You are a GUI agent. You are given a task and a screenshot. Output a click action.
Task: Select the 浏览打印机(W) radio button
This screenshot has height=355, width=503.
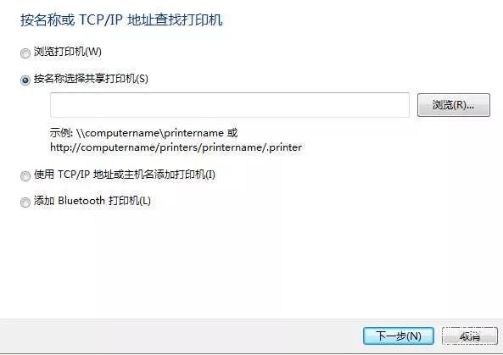click(x=25, y=53)
